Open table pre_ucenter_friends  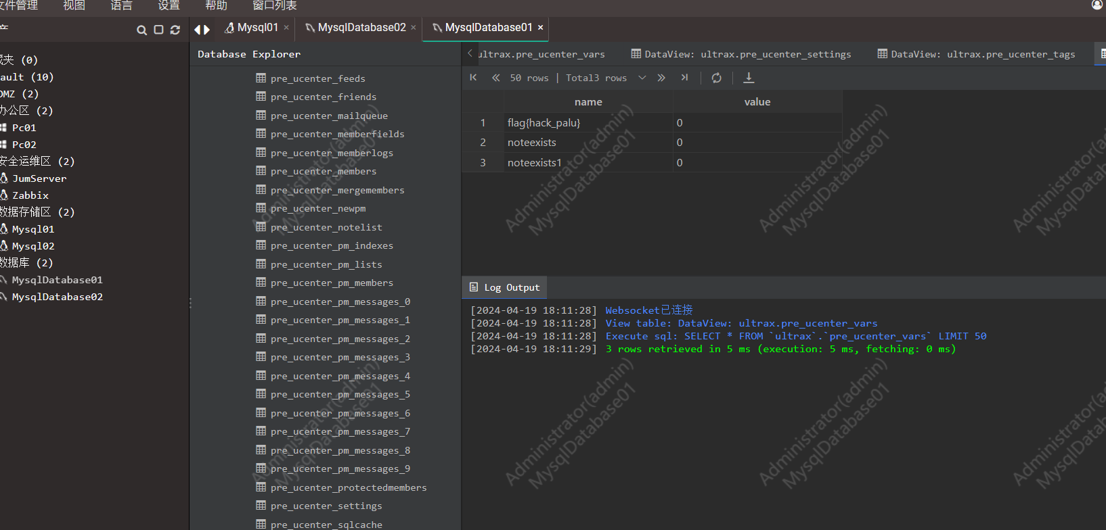coord(324,97)
